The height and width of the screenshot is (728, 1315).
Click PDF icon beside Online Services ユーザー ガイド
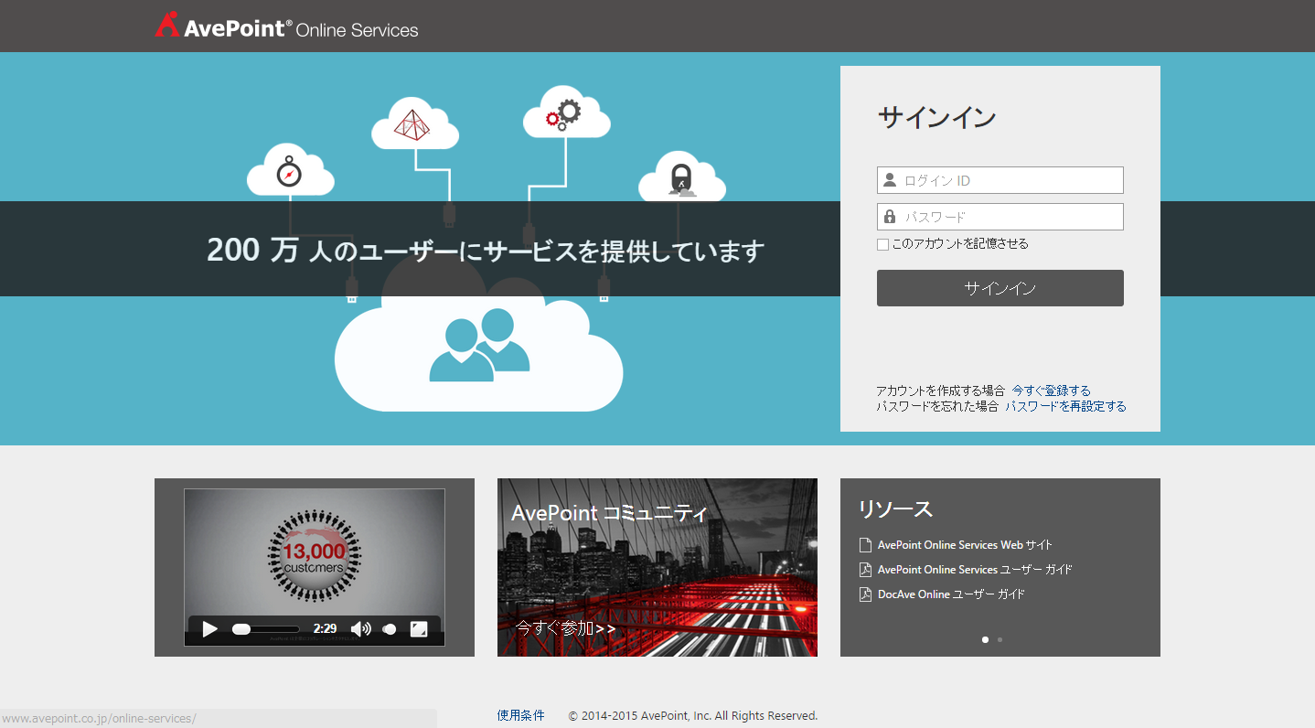[x=865, y=570]
